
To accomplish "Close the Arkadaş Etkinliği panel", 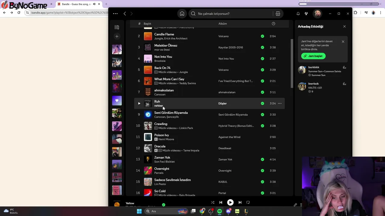I will tap(344, 26).
